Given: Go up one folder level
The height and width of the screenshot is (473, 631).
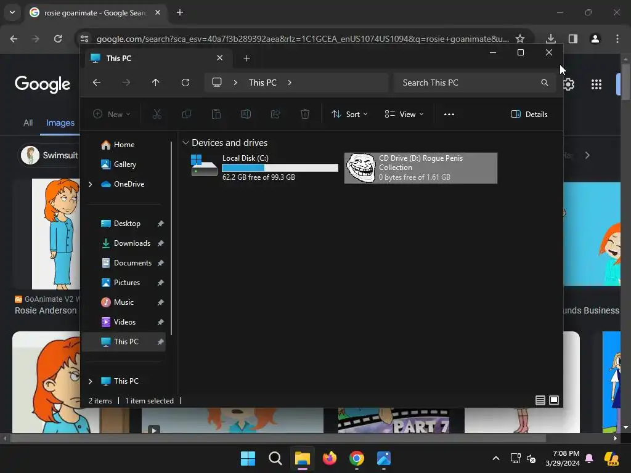Looking at the screenshot, I should coord(156,83).
